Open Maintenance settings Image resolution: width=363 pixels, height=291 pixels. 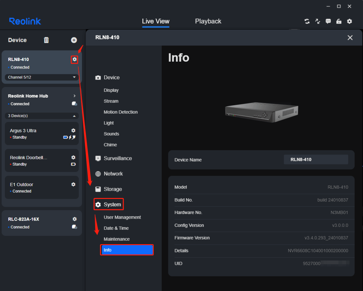point(117,239)
